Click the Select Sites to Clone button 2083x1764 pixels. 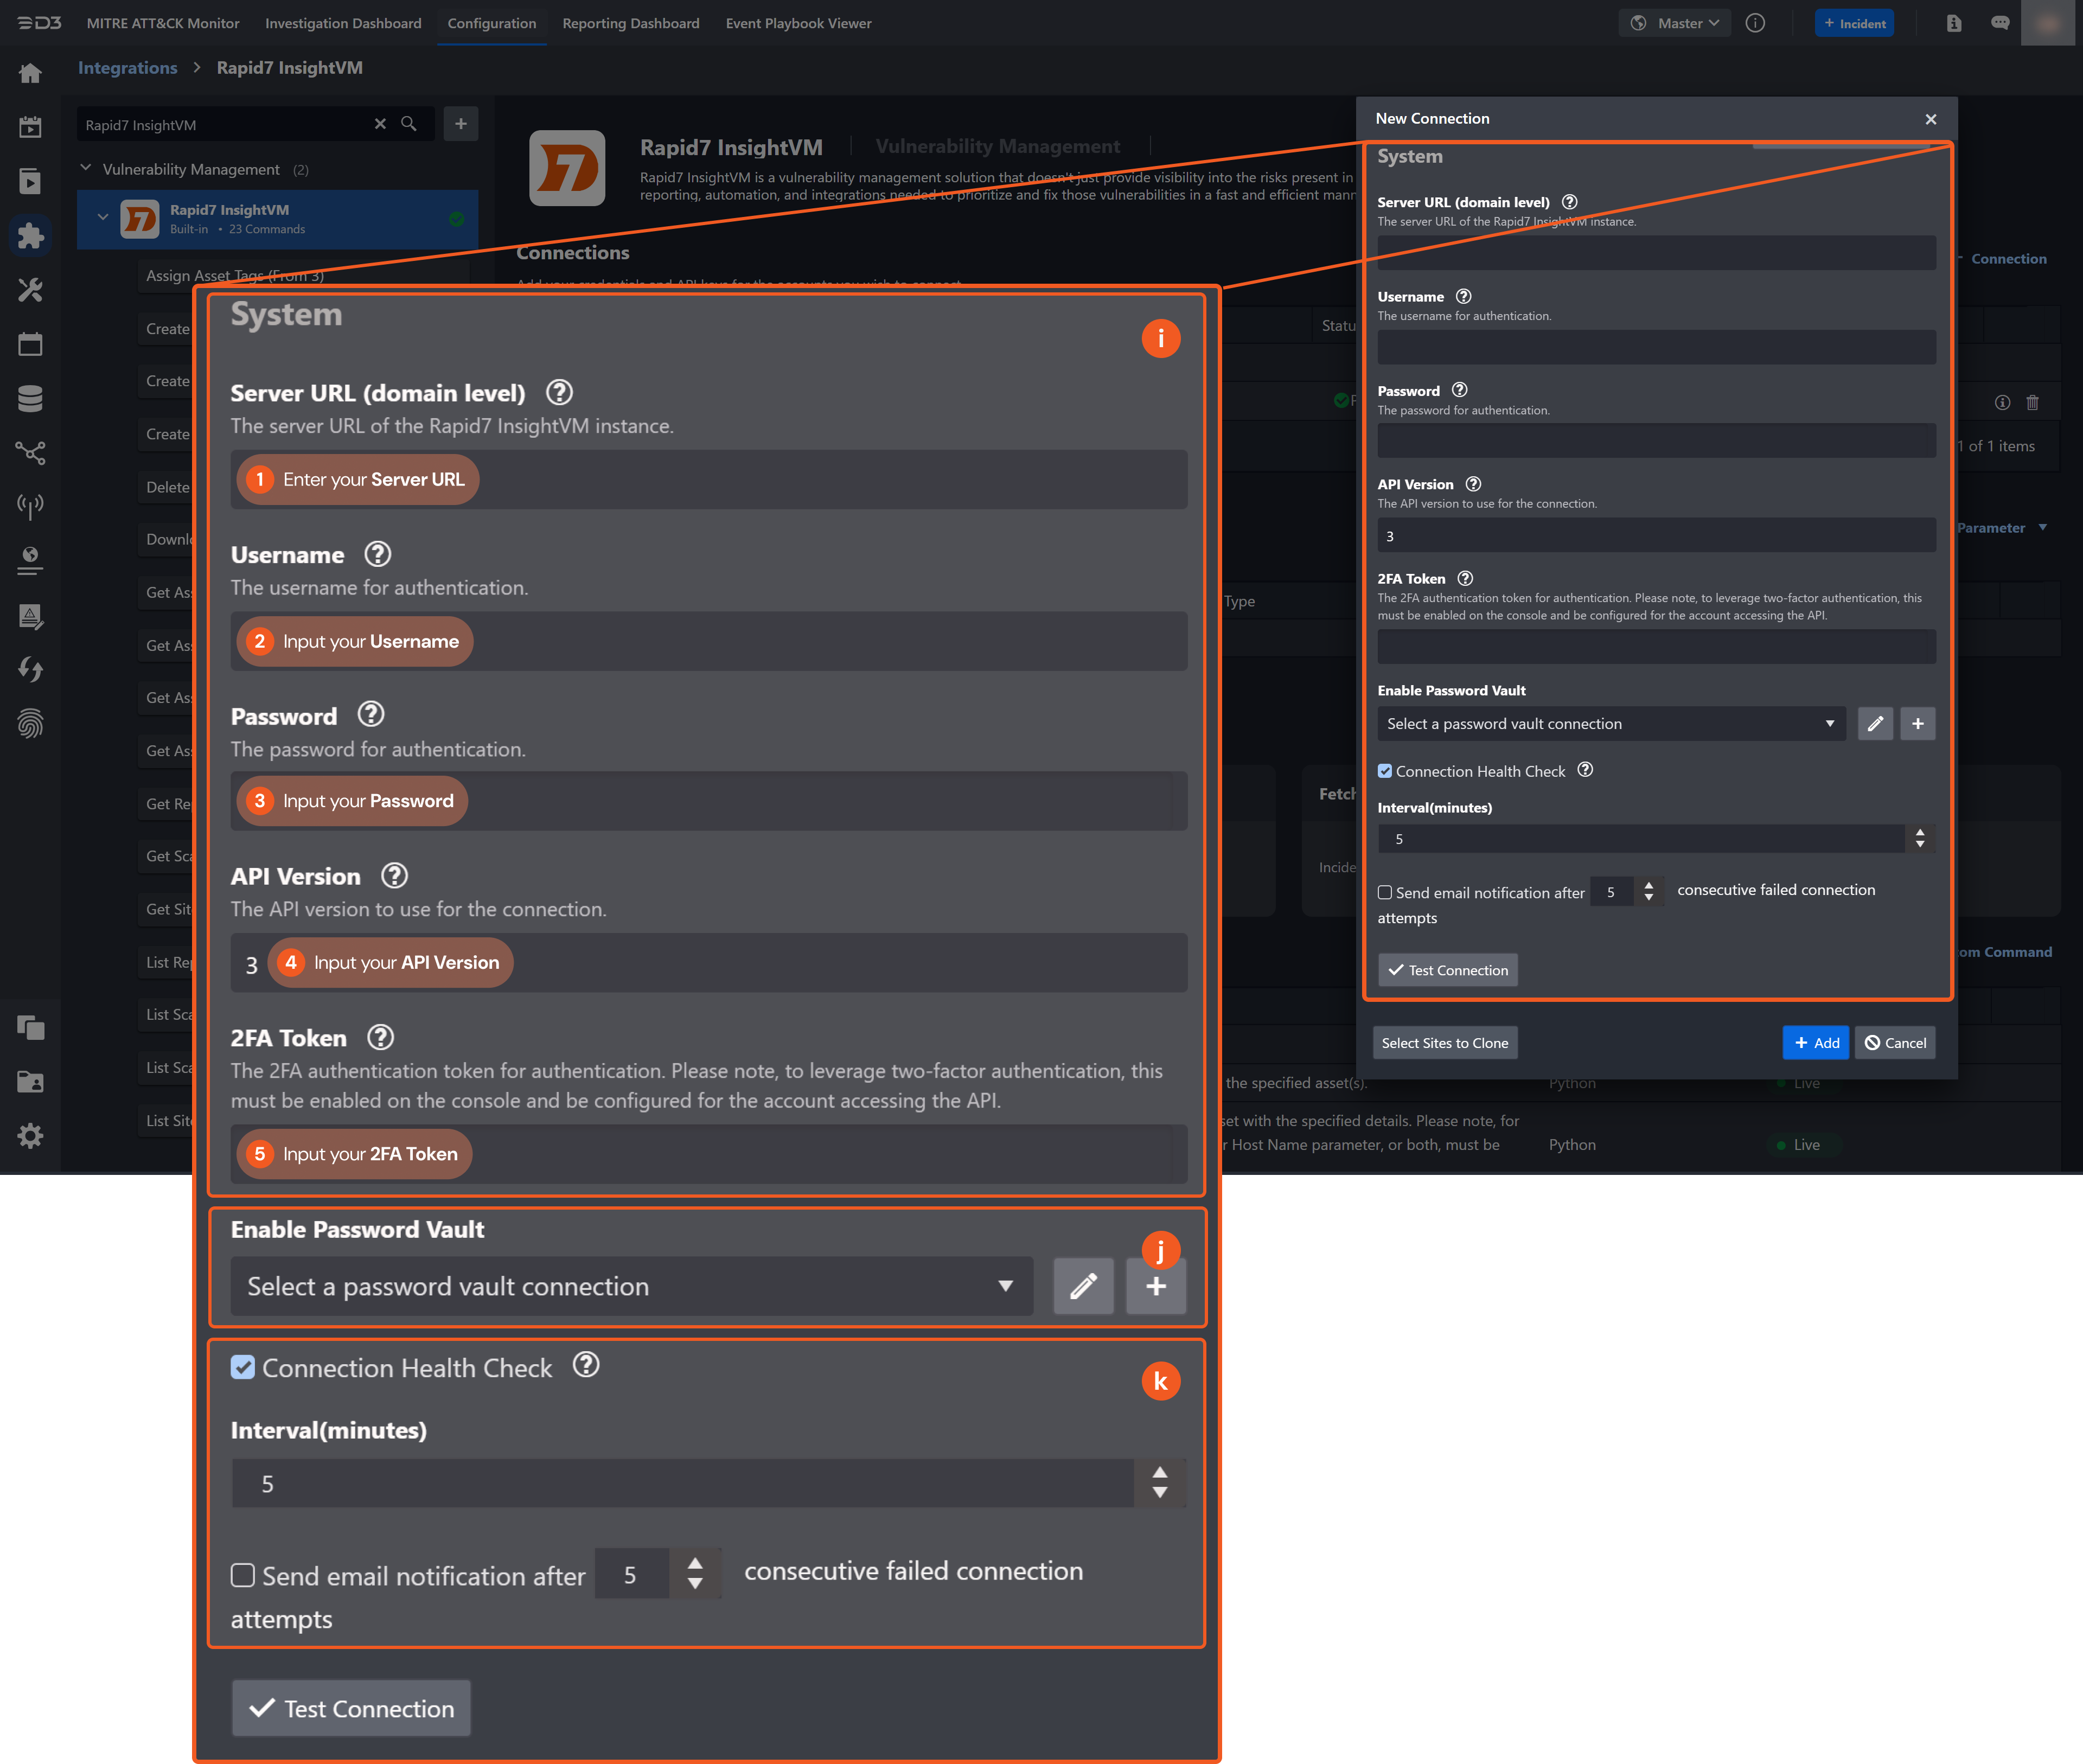coord(1444,1042)
